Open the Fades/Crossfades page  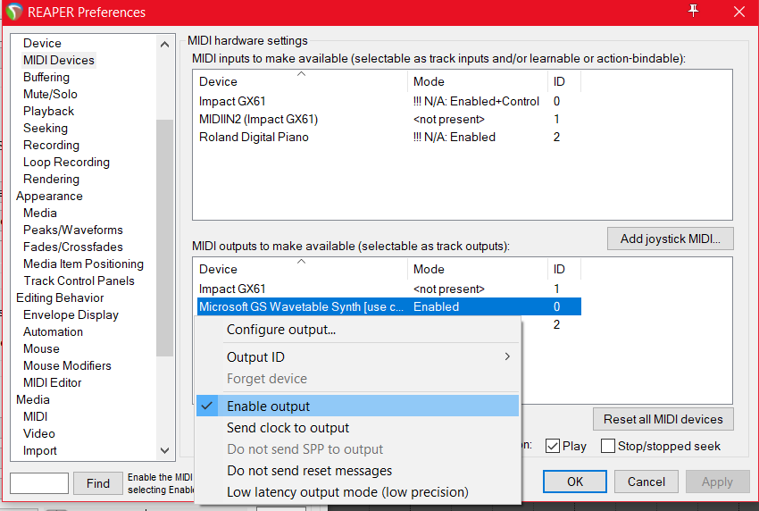72,247
